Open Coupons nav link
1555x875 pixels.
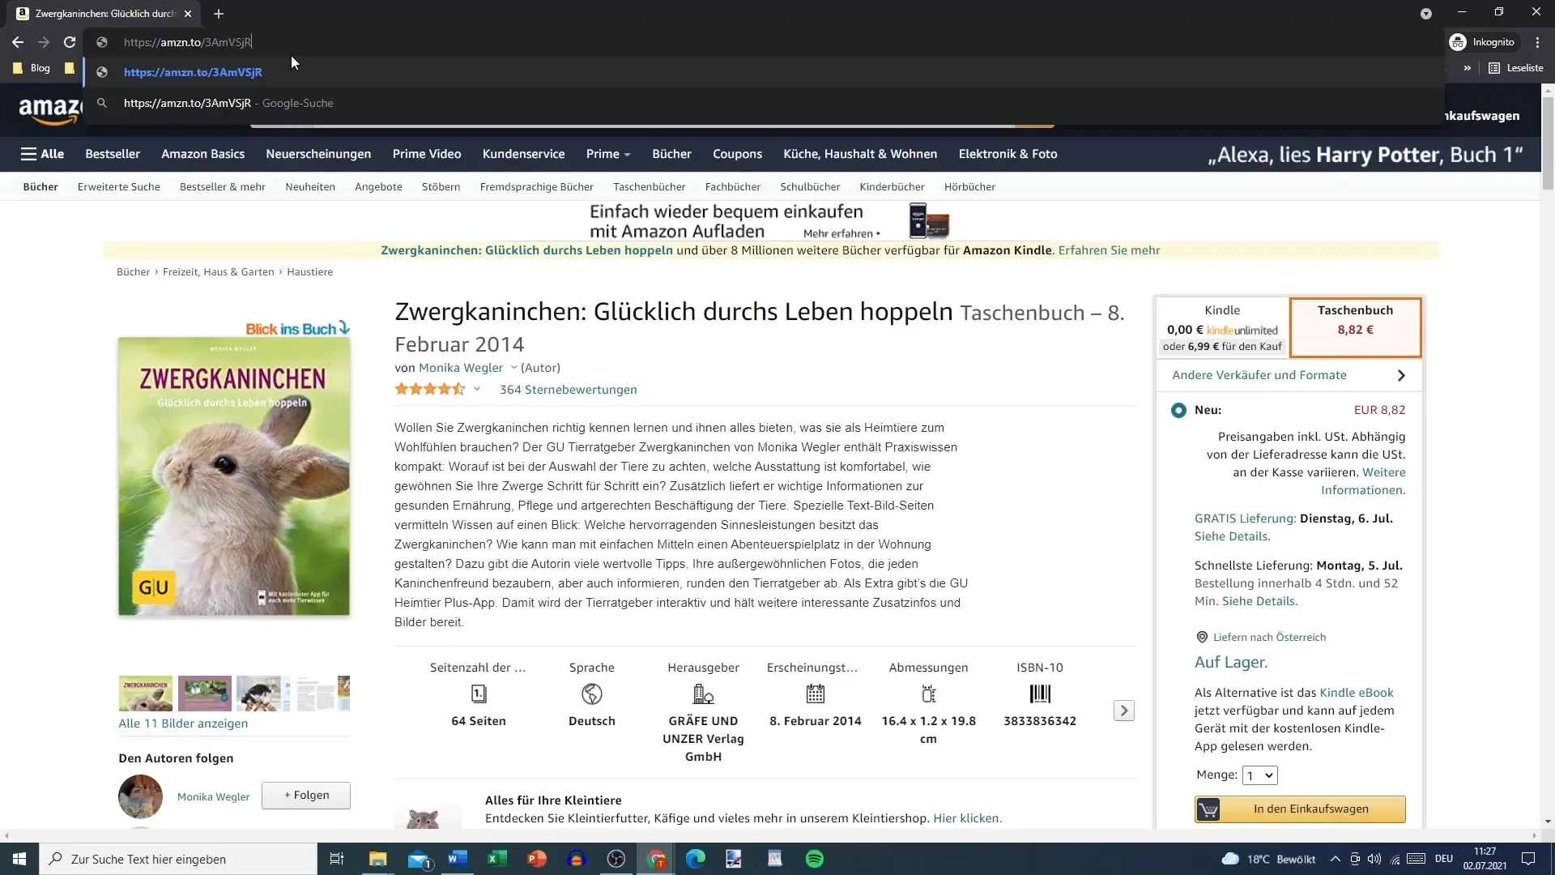pyautogui.click(x=737, y=154)
